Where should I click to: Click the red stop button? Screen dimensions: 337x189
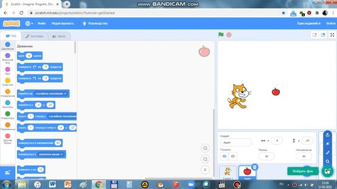pyautogui.click(x=229, y=35)
